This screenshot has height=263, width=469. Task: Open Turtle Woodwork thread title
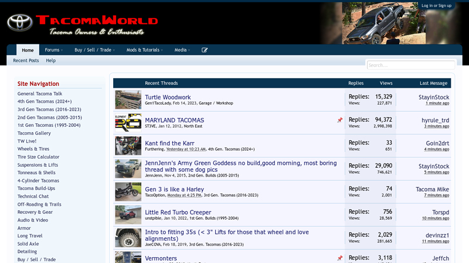pyautogui.click(x=168, y=97)
